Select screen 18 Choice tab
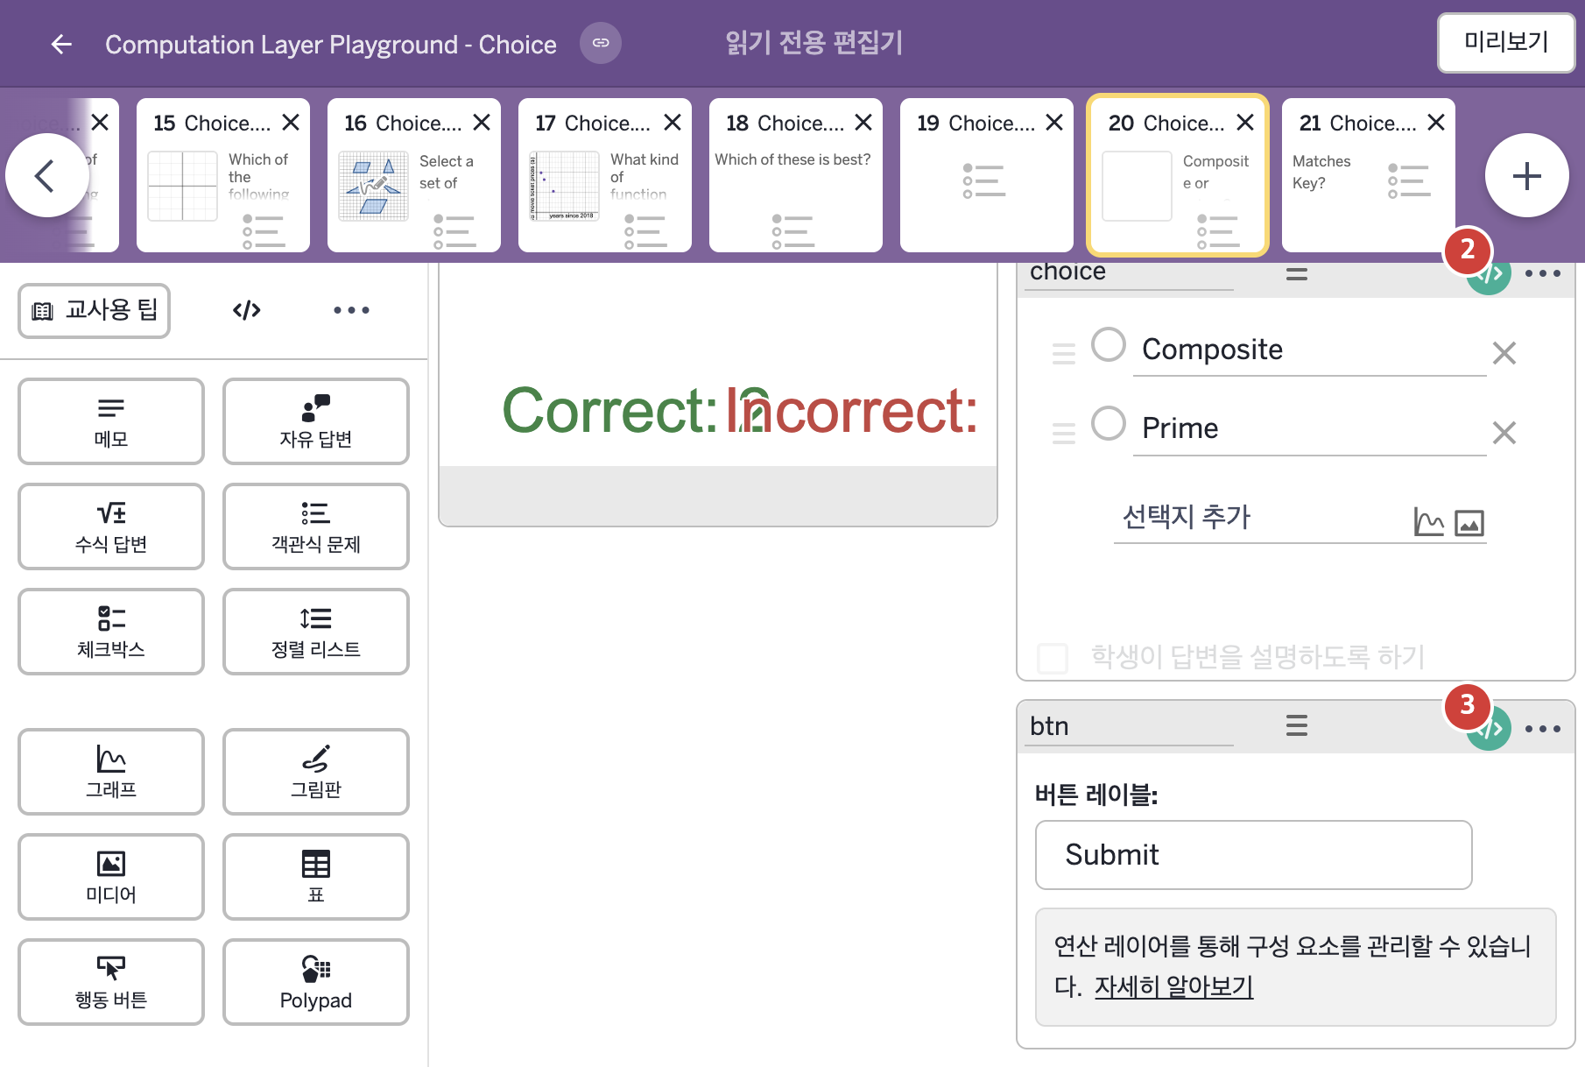The width and height of the screenshot is (1585, 1067). point(796,175)
